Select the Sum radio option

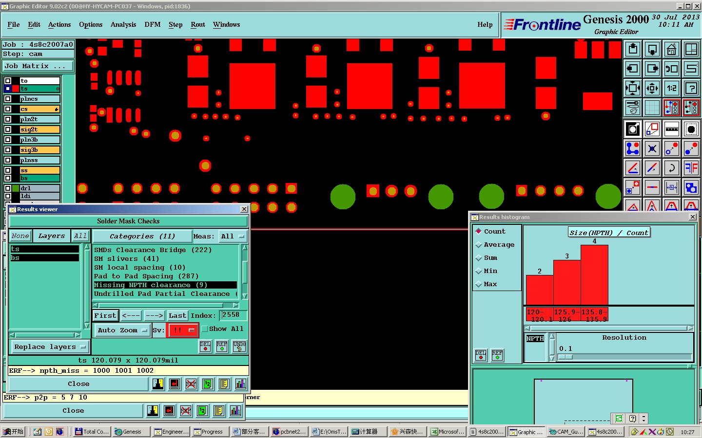pos(479,258)
